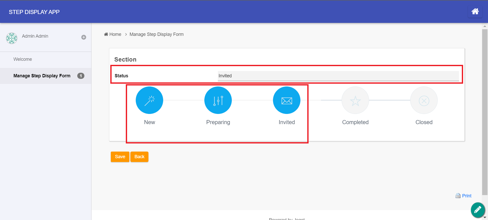Click the Preparing step sliders icon
This screenshot has width=488, height=220.
(x=218, y=100)
